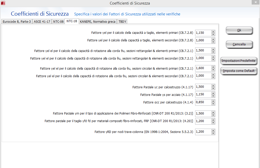Click the application icon in the title bar
Viewport: 260px width, 168px height.
(x=3, y=3)
